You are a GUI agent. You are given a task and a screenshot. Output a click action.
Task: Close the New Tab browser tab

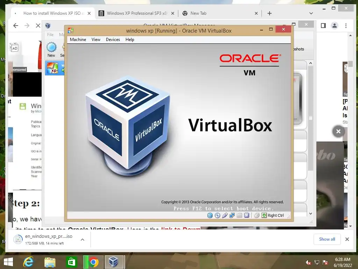256,14
